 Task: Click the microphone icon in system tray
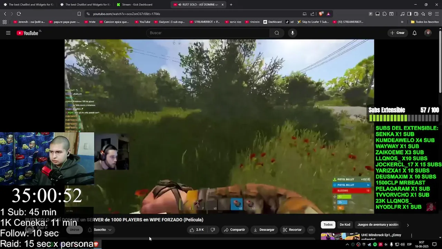pos(391,245)
